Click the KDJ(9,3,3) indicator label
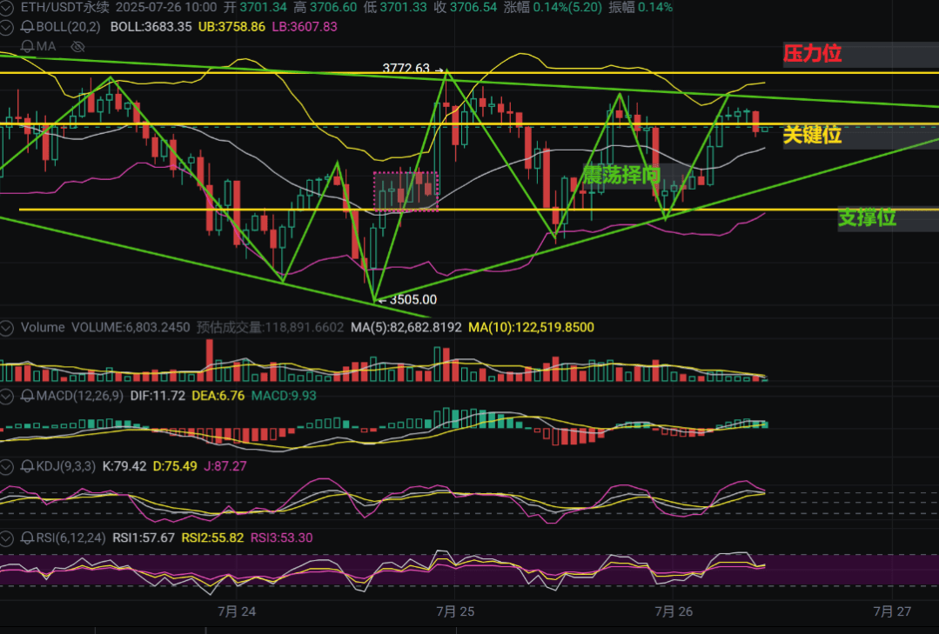This screenshot has width=939, height=634. tap(66, 466)
